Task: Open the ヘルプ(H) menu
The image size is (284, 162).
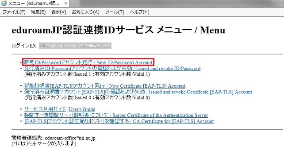Action: point(139,12)
